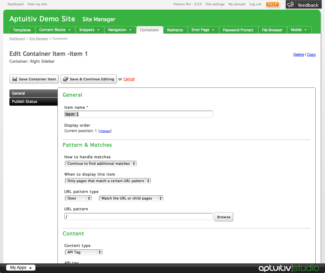Click the Dashboard breadcrumb link
Screen dimensions: 325x273
coord(17,39)
